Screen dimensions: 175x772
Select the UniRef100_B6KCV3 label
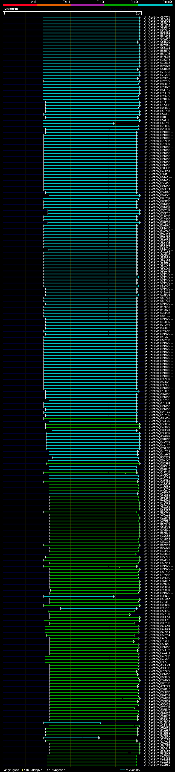[157, 196]
